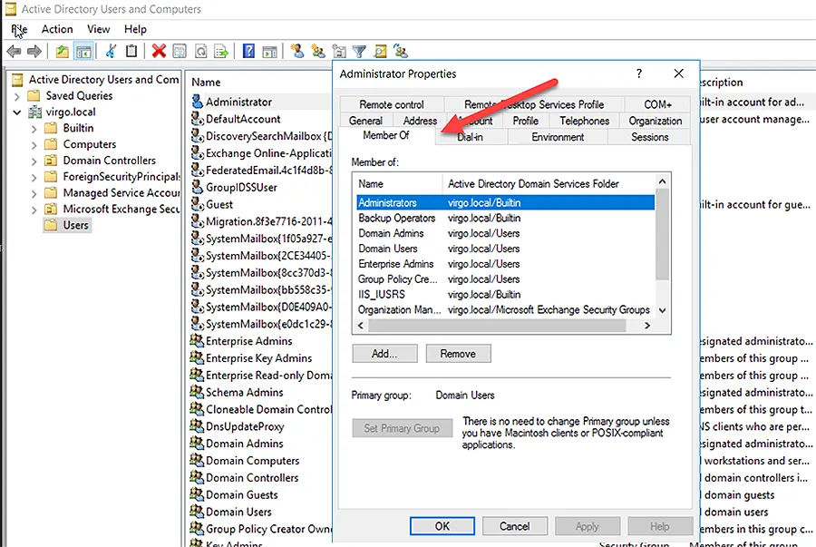The width and height of the screenshot is (816, 547).
Task: Expand the Microsoft Exchange Security container
Action: point(34,210)
